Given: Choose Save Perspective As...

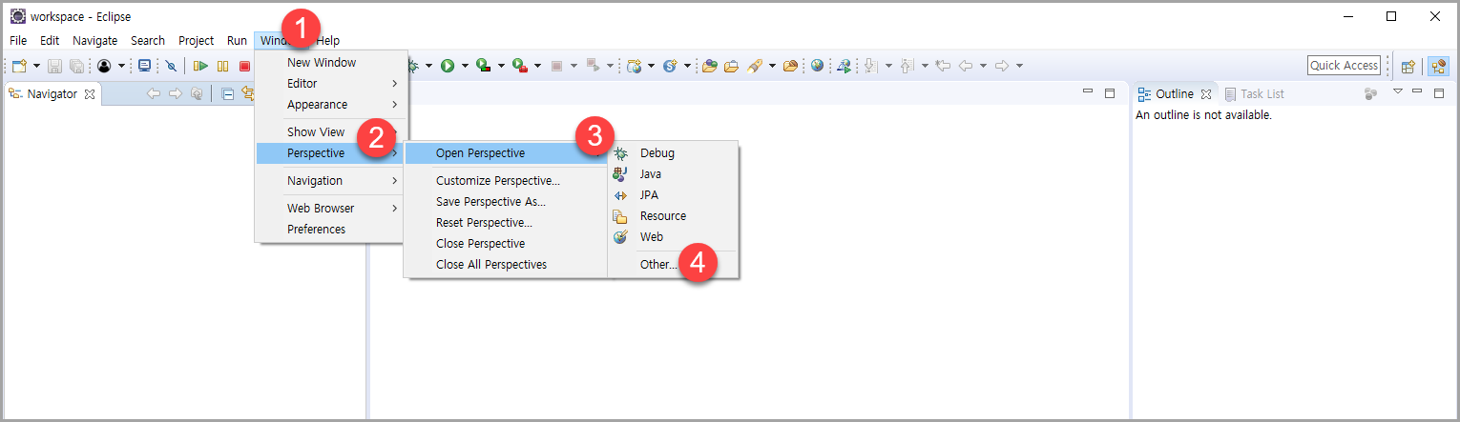Looking at the screenshot, I should (x=507, y=202).
